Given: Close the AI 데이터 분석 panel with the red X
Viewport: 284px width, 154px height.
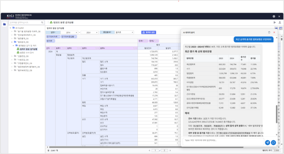Looking at the screenshot, I should (274, 32).
